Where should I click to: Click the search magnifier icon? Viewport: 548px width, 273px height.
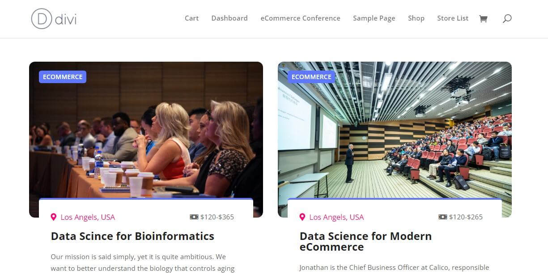[507, 19]
